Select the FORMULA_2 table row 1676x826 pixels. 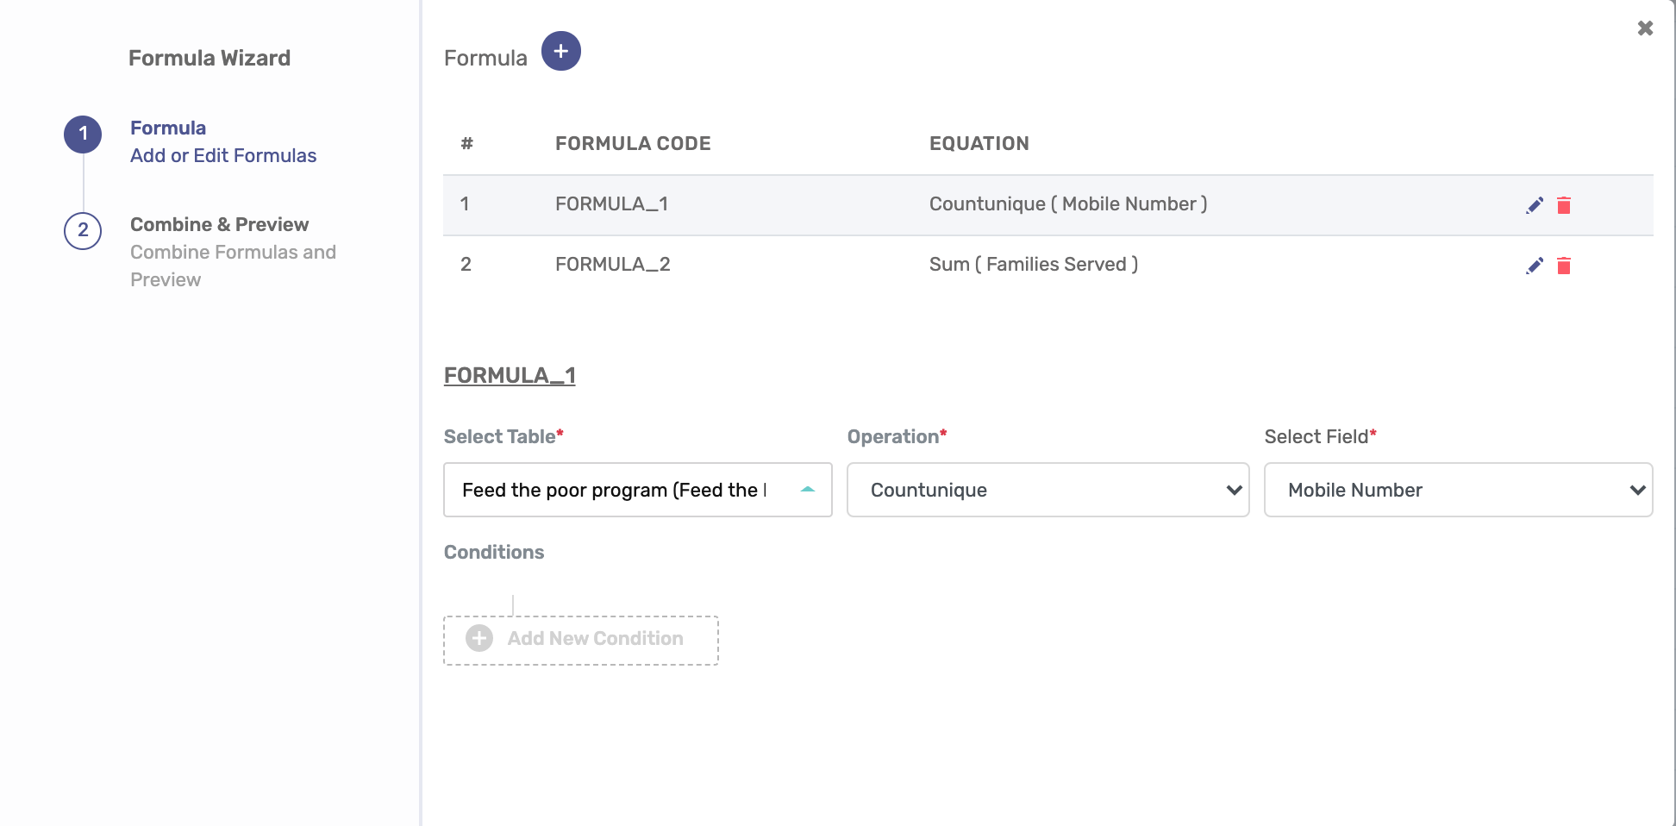click(x=1047, y=265)
